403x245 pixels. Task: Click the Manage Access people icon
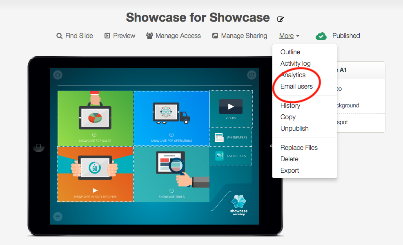[x=149, y=36]
